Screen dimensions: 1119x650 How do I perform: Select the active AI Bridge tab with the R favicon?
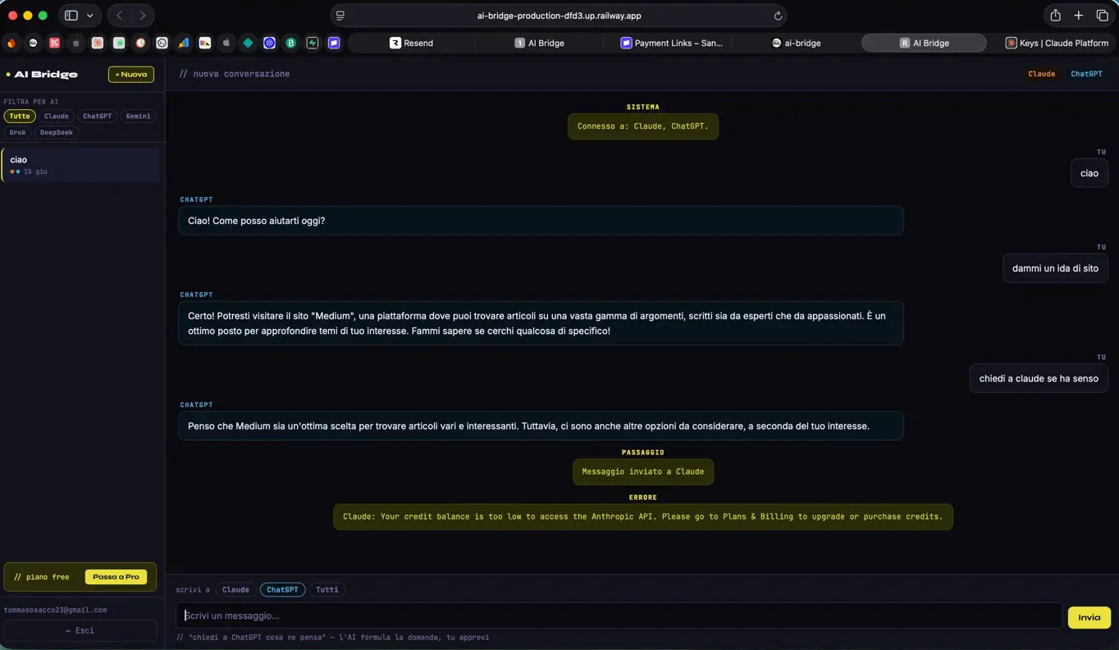click(924, 43)
